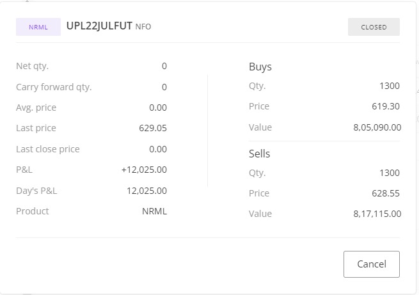
Task: Click the NFO exchange label
Action: 143,27
